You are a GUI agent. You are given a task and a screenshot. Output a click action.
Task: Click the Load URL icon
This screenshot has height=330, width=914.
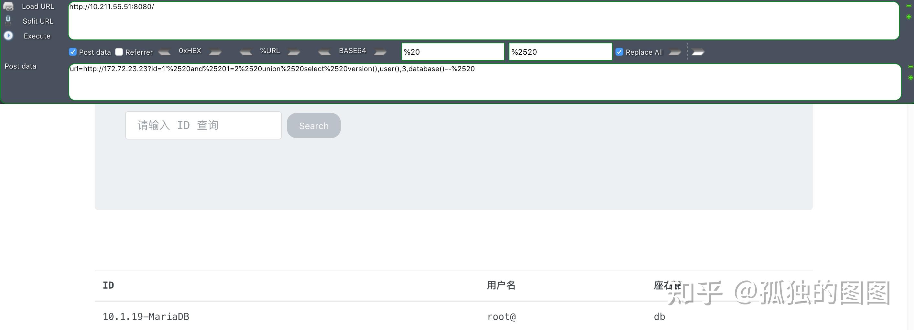coord(8,6)
